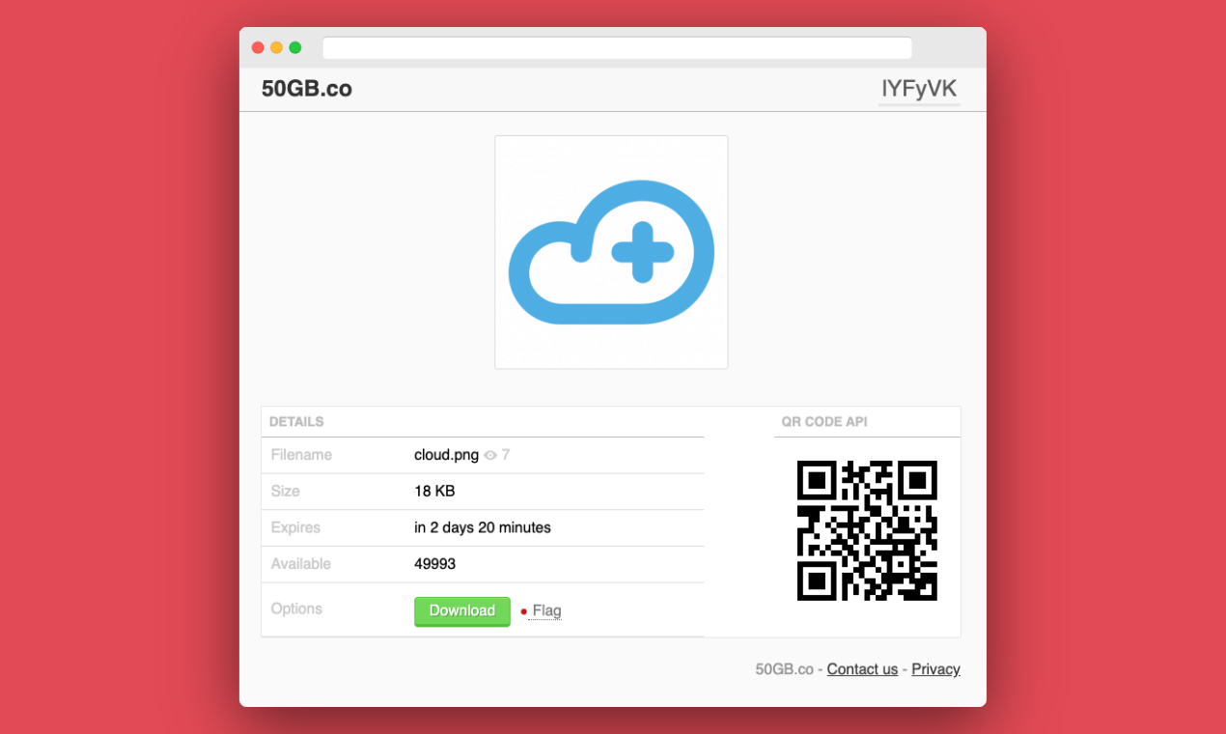The height and width of the screenshot is (734, 1226).
Task: Click the Available label
Action: pyautogui.click(x=300, y=564)
